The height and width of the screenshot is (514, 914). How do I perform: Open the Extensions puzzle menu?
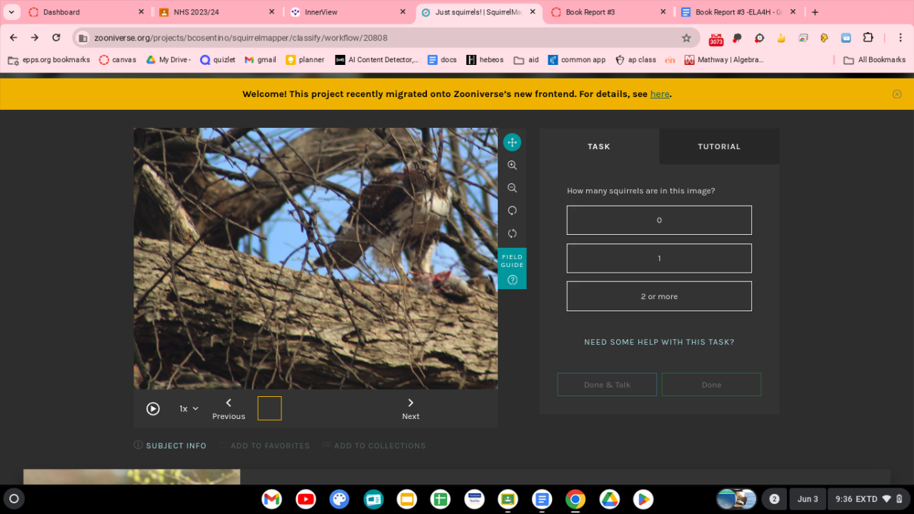click(868, 38)
